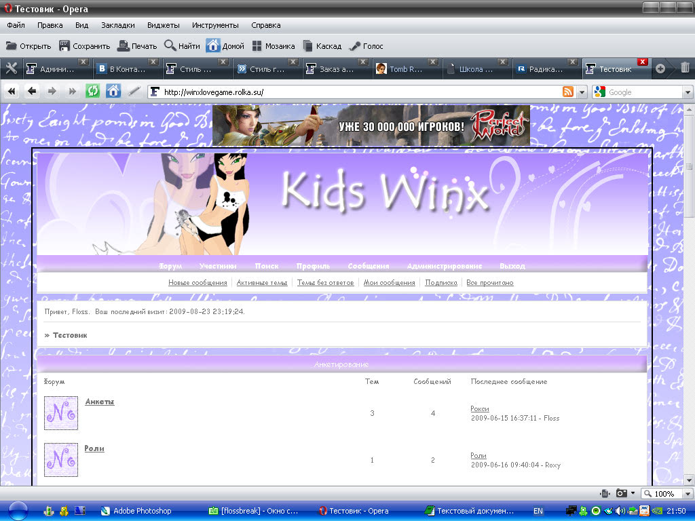Click the Perfect World banner ad

(371, 126)
